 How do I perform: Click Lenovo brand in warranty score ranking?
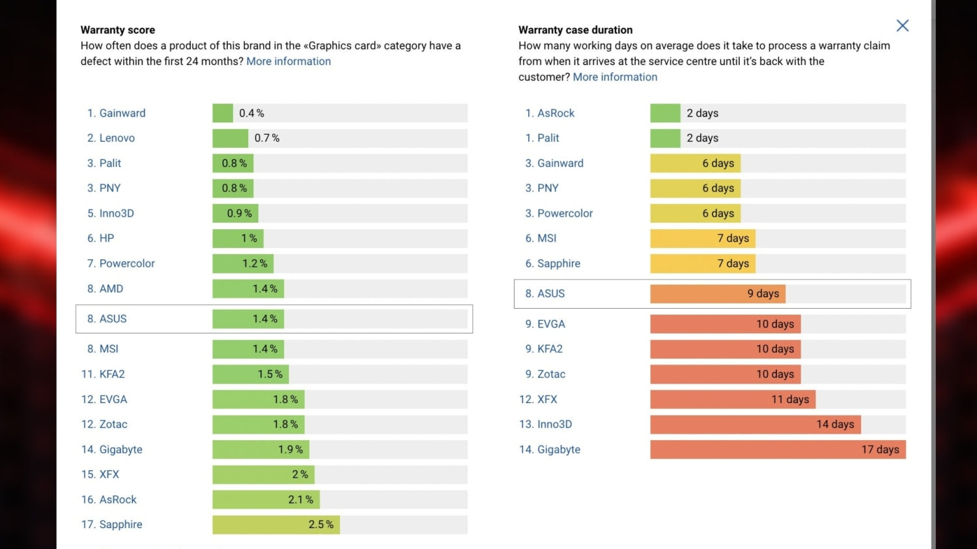tap(117, 138)
